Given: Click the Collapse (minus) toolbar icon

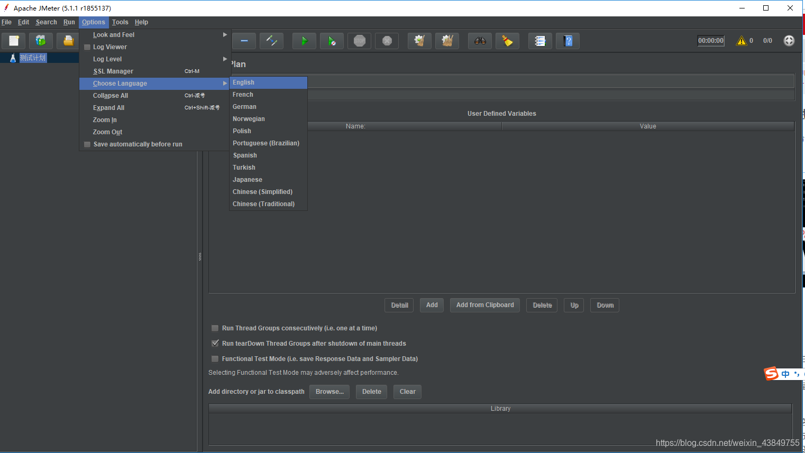Looking at the screenshot, I should (x=244, y=41).
